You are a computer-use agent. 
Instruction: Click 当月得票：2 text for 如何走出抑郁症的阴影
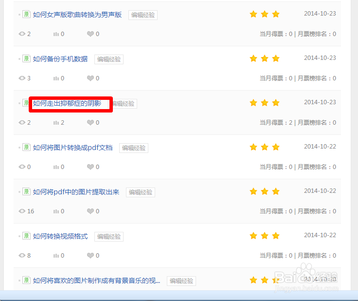pos(276,123)
